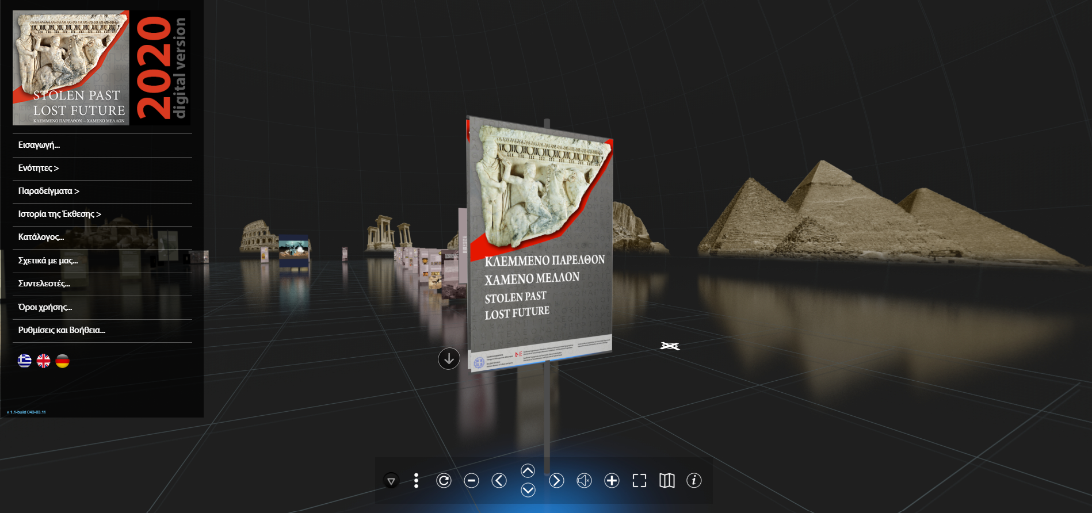Click the auto-rotate refresh icon
Image resolution: width=1092 pixels, height=513 pixels.
click(444, 480)
